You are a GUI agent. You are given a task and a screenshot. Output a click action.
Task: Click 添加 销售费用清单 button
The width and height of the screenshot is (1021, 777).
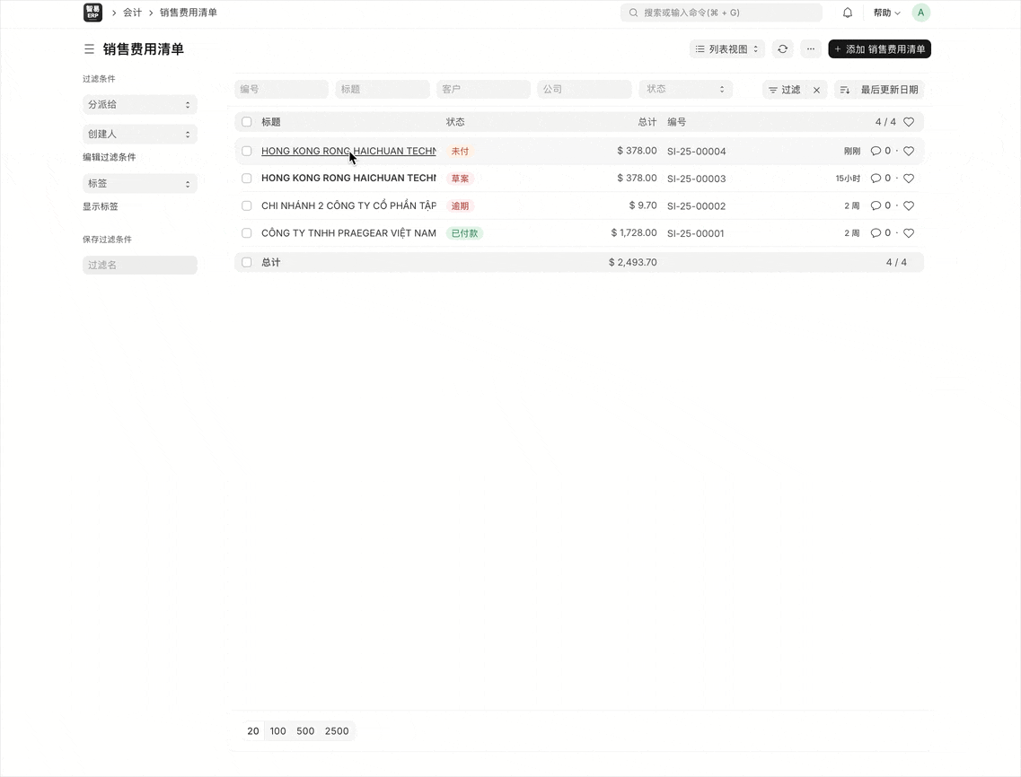click(x=879, y=49)
